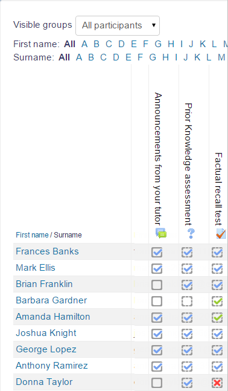Screen dimensions: 228x391
Task: Open the Announcements from your tutor activity
Action: (158, 158)
